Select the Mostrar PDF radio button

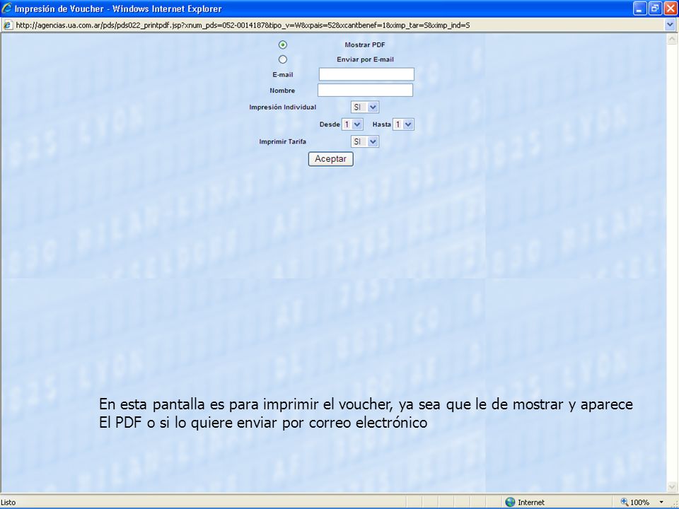(x=283, y=45)
